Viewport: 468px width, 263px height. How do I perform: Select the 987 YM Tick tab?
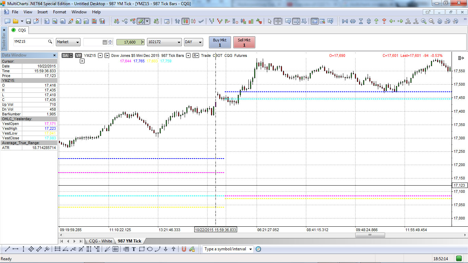(130, 241)
